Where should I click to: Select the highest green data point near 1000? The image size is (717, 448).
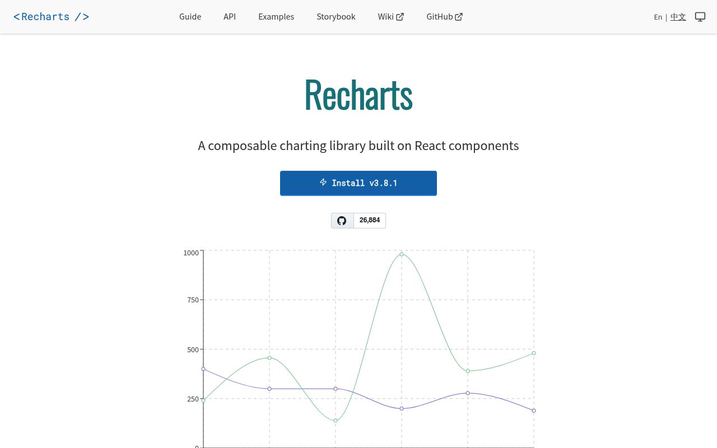(x=402, y=254)
